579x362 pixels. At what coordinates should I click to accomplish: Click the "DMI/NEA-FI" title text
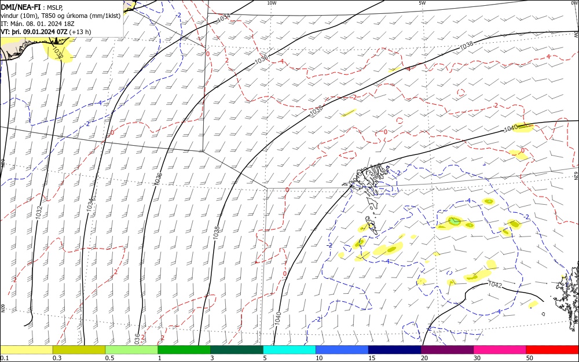pyautogui.click(x=21, y=8)
